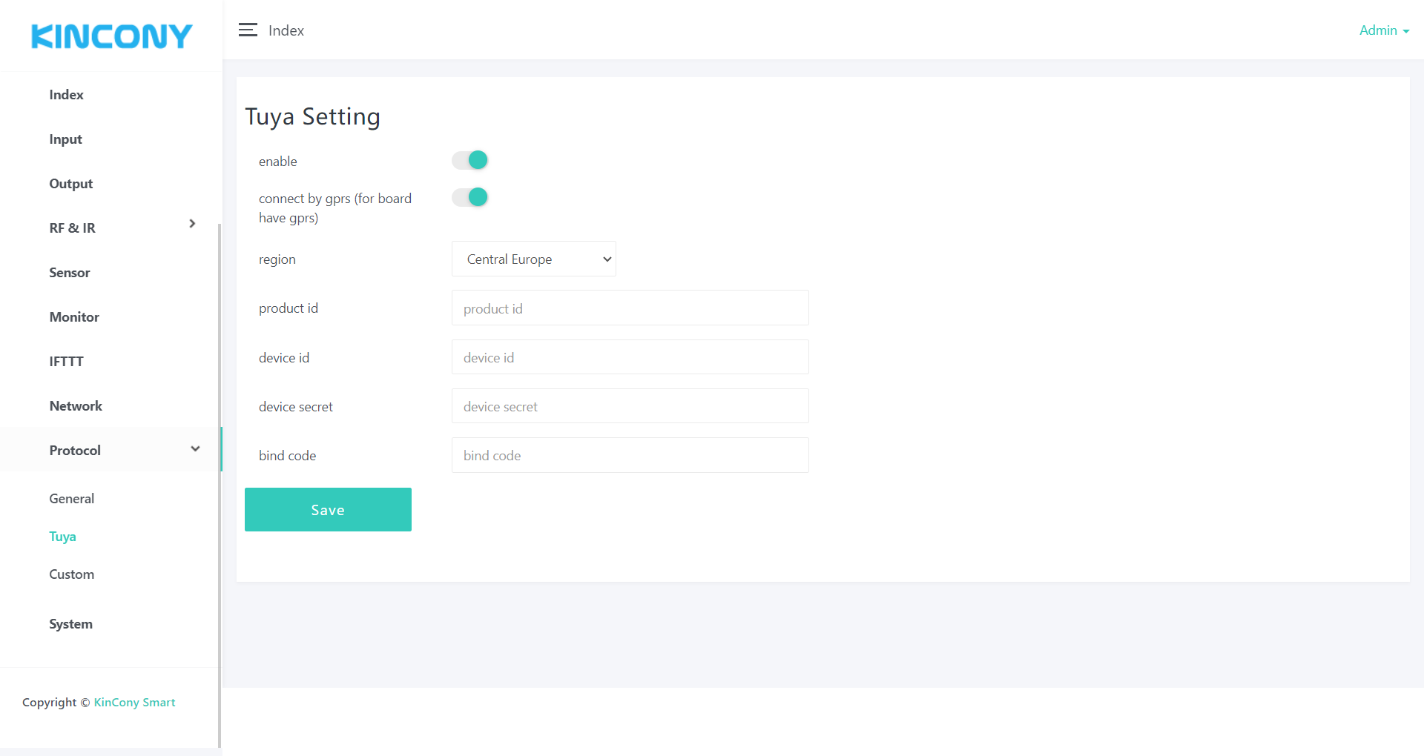The image size is (1424, 756).
Task: Open the region dropdown
Action: click(x=533, y=259)
